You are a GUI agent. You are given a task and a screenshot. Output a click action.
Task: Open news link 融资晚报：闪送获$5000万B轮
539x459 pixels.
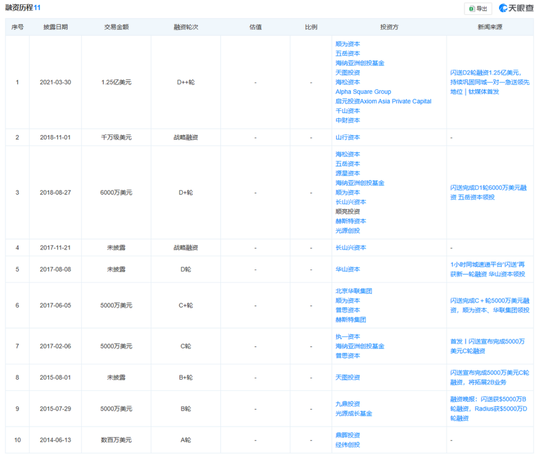489,409
